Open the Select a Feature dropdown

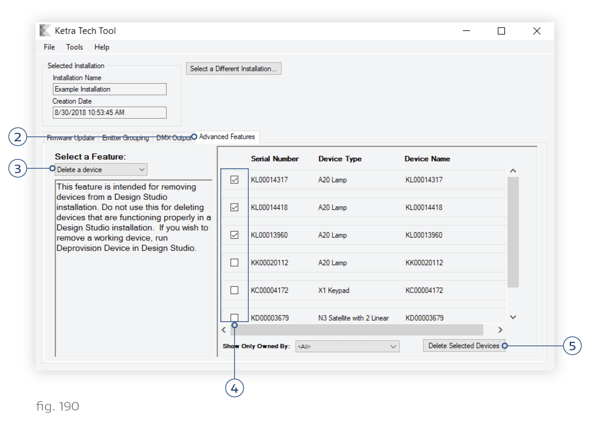pos(101,170)
